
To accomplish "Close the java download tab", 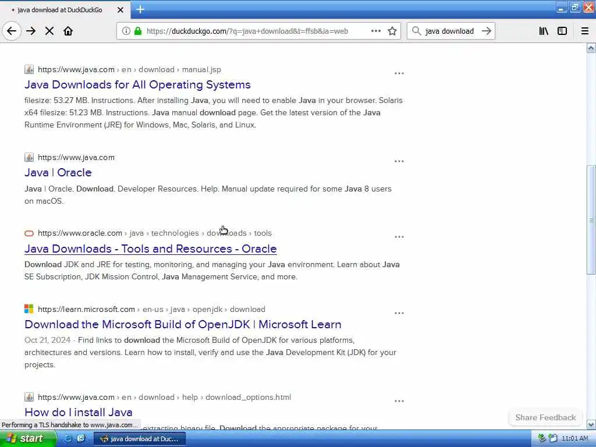I will (x=120, y=10).
